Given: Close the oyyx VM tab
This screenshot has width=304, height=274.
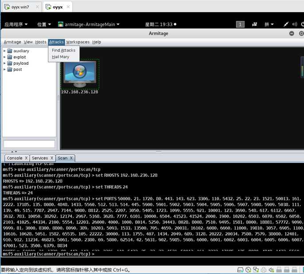Looking at the screenshot, I should 68,7.
